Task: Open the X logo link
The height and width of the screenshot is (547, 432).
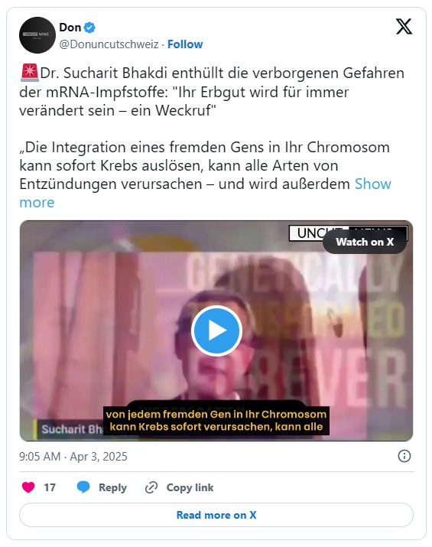Action: coord(404,27)
